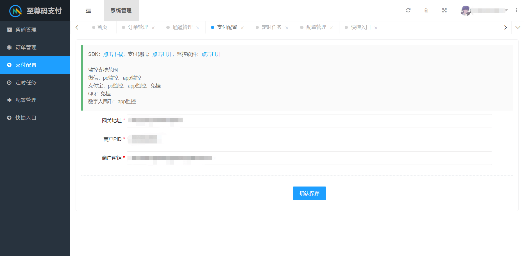This screenshot has width=524, height=256.
Task: Close the 订单管理 tab
Action: (x=153, y=28)
